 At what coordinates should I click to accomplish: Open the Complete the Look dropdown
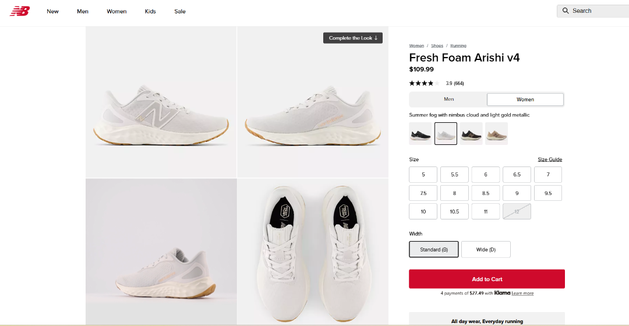(353, 38)
